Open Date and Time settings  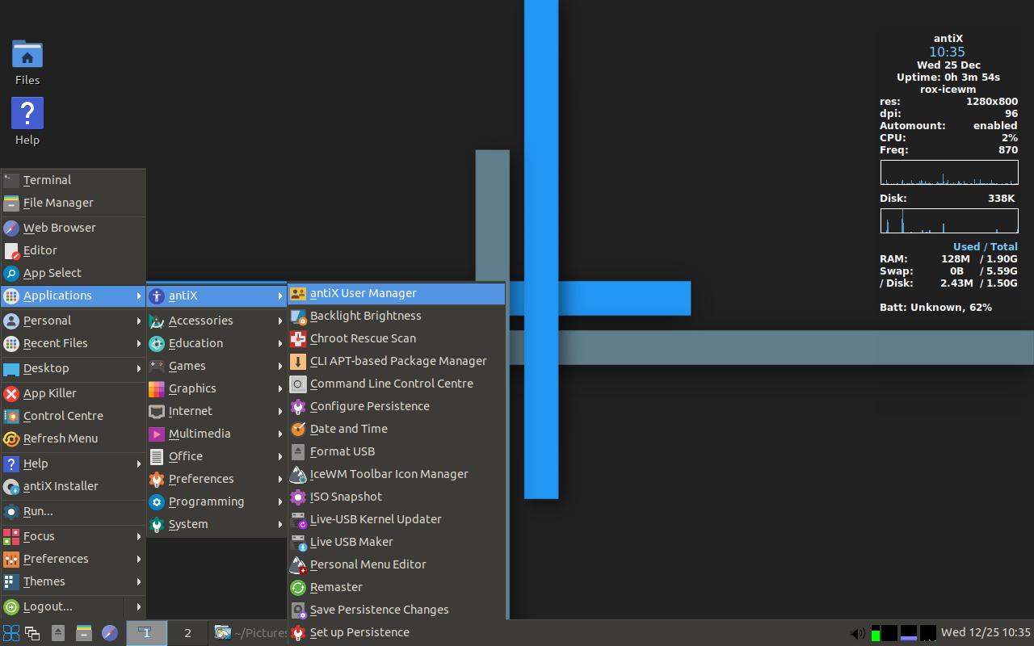coord(397,429)
